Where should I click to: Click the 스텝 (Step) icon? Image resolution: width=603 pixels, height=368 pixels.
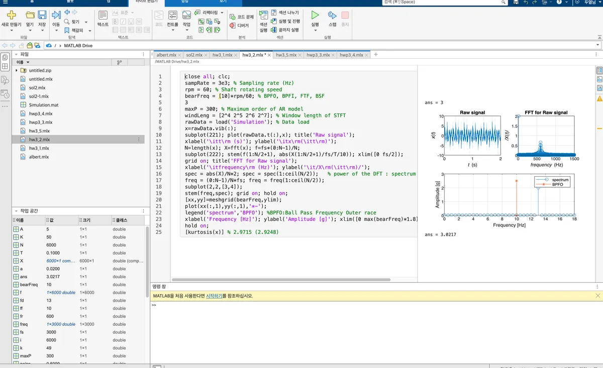coord(332,15)
